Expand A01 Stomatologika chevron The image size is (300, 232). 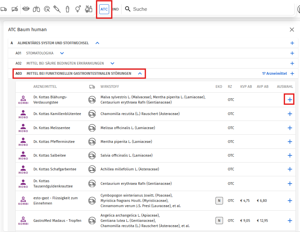click(62, 53)
